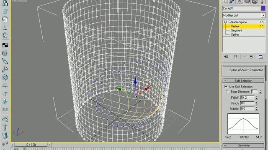Screen dimensions: 268x150
Task: Click the Falloff value field
Action: tap(247, 97)
